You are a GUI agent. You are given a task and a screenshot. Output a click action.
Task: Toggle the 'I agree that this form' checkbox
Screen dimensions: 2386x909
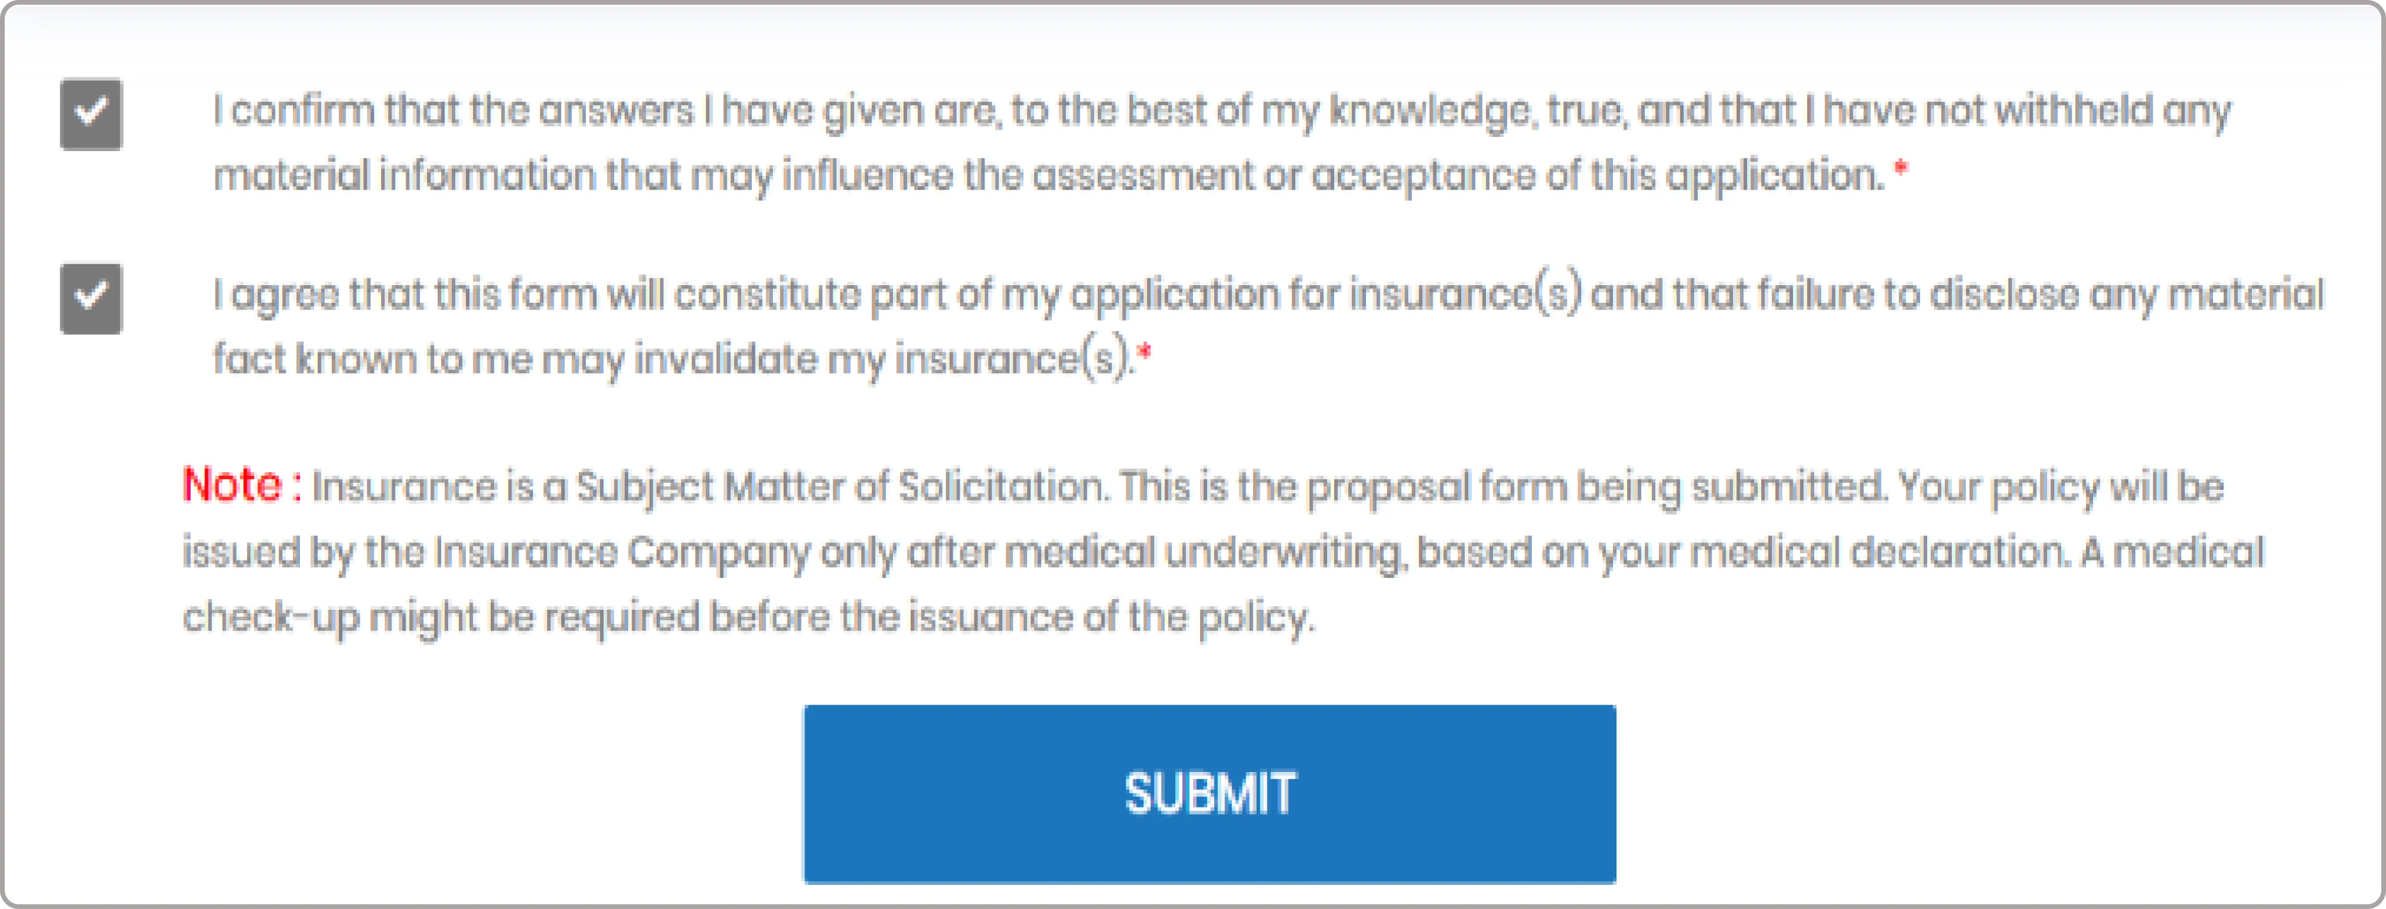pyautogui.click(x=91, y=298)
